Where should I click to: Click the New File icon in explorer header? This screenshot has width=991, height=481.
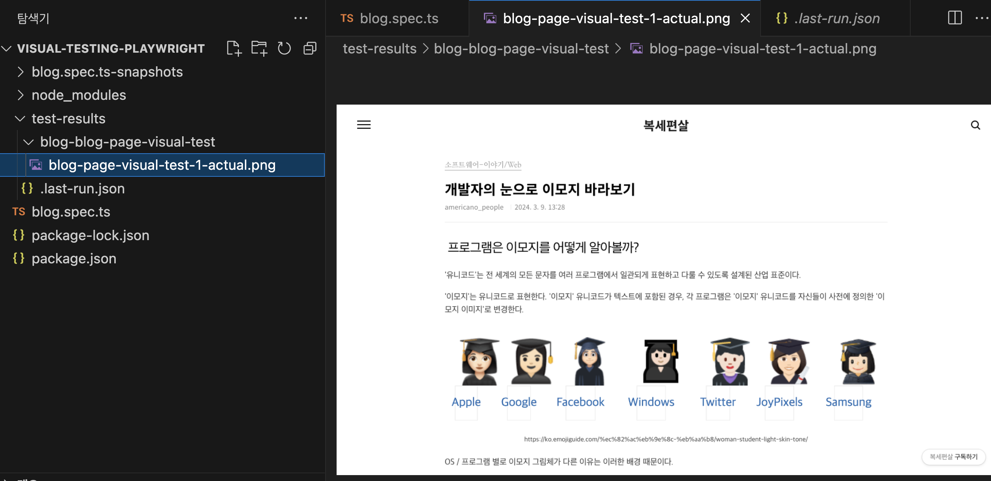[x=233, y=48]
